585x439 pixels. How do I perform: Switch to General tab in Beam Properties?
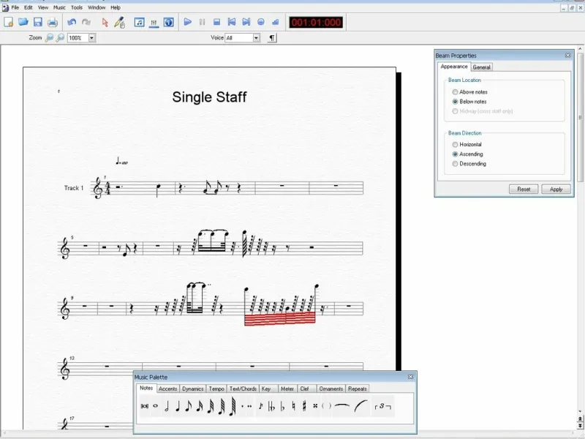click(x=481, y=67)
